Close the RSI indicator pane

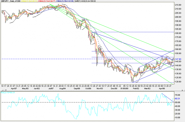(x=183, y=90)
